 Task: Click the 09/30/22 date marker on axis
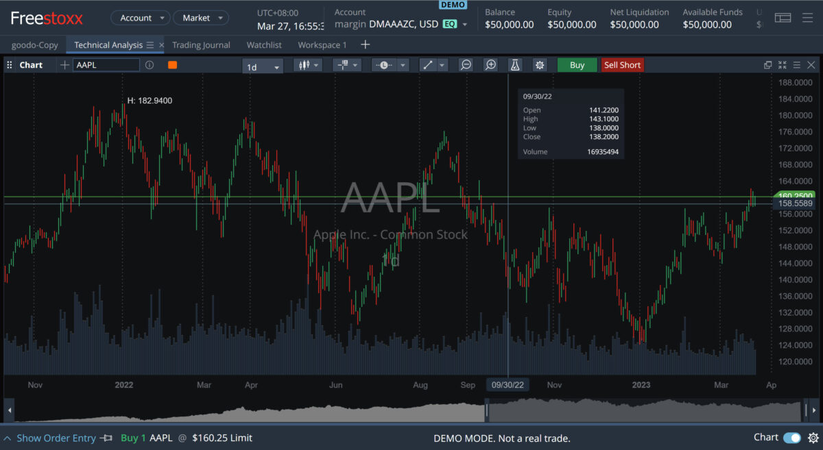(x=508, y=385)
